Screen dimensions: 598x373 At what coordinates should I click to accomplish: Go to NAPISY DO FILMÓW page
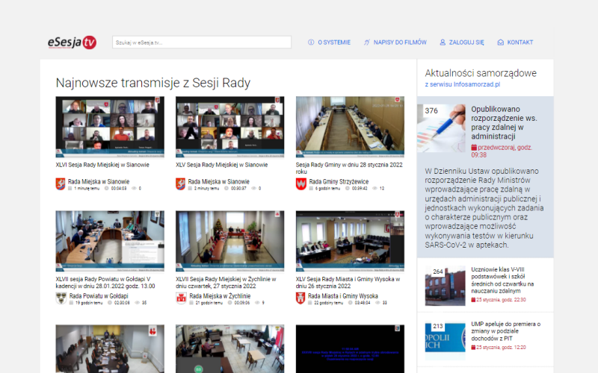tap(400, 43)
